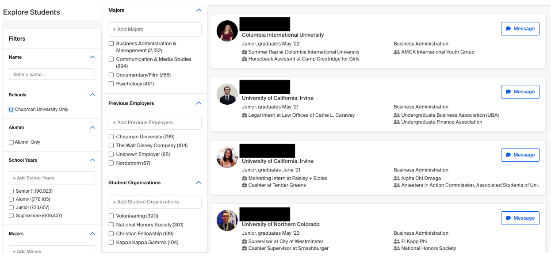
Task: Collapse the School Years filter section
Action: [x=92, y=160]
